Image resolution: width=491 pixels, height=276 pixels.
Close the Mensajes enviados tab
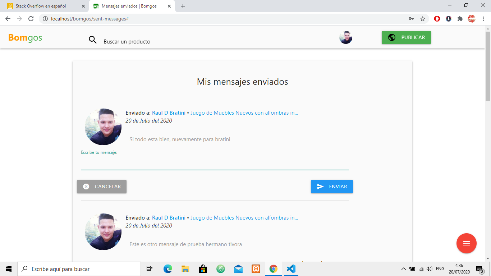click(x=169, y=6)
